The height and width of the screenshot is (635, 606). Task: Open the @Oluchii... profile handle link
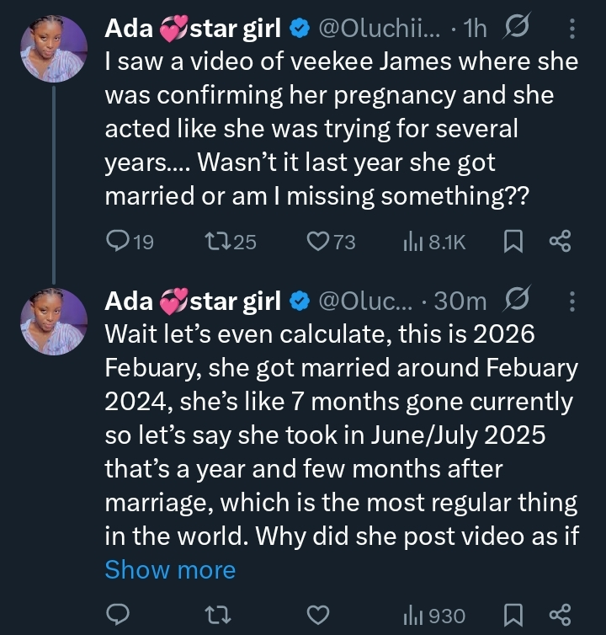tap(377, 29)
